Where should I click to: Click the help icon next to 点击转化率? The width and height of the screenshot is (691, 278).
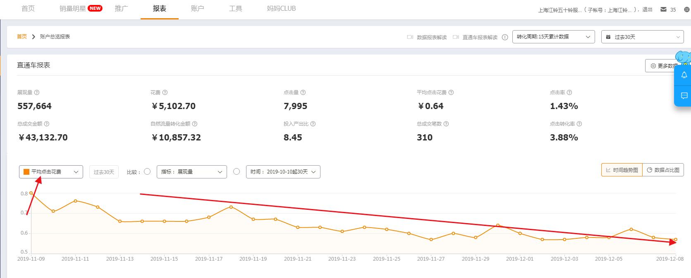(x=579, y=124)
